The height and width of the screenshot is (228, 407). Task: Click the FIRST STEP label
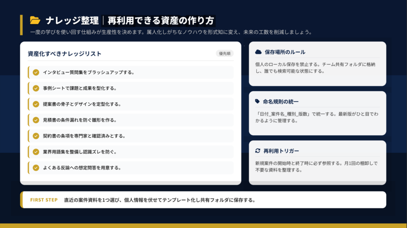point(44,200)
